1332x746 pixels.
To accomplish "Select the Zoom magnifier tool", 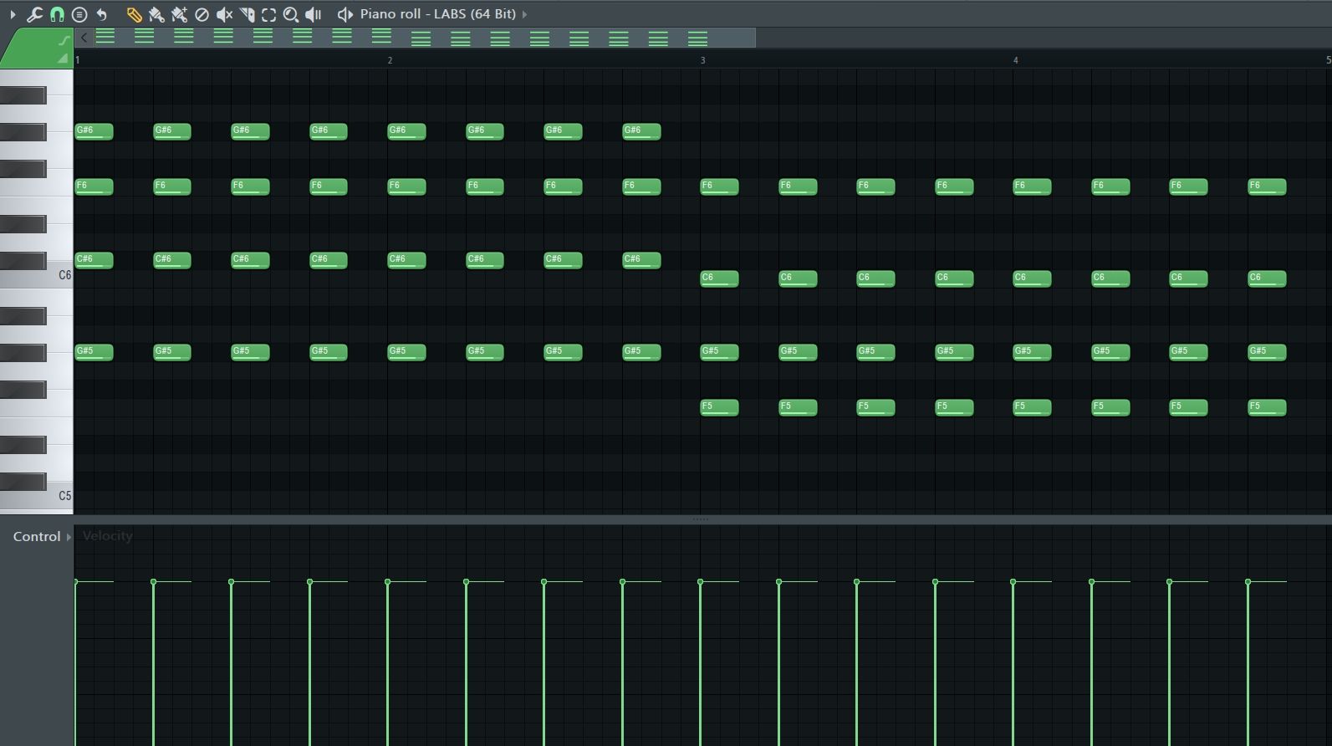I will (x=291, y=14).
